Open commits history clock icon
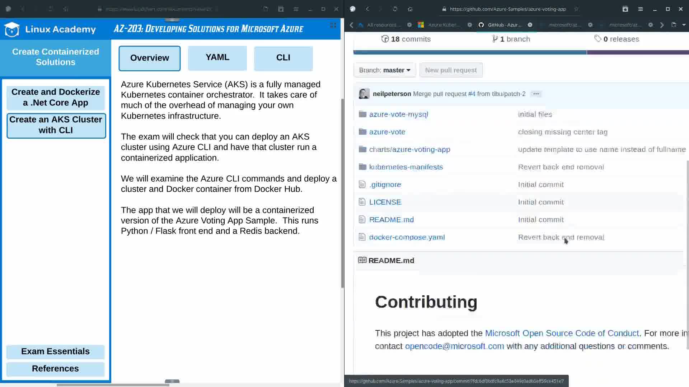 (x=385, y=39)
